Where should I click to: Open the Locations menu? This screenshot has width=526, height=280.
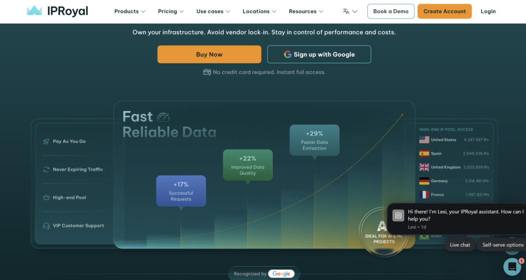point(259,11)
